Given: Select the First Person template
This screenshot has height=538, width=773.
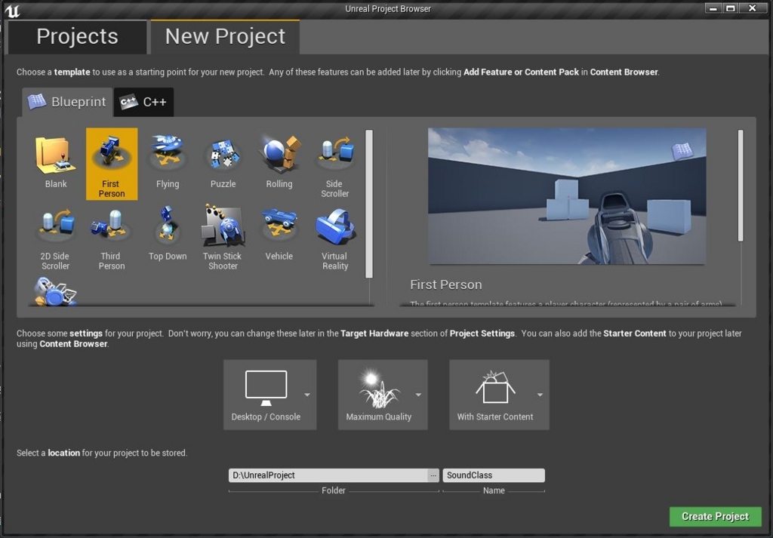Looking at the screenshot, I should click(112, 164).
